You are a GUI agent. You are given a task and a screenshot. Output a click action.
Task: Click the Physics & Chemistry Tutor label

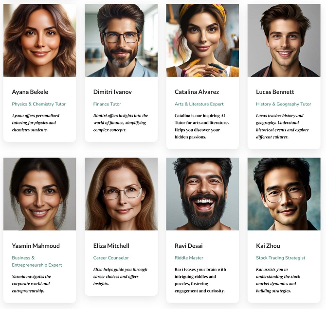coord(38,104)
